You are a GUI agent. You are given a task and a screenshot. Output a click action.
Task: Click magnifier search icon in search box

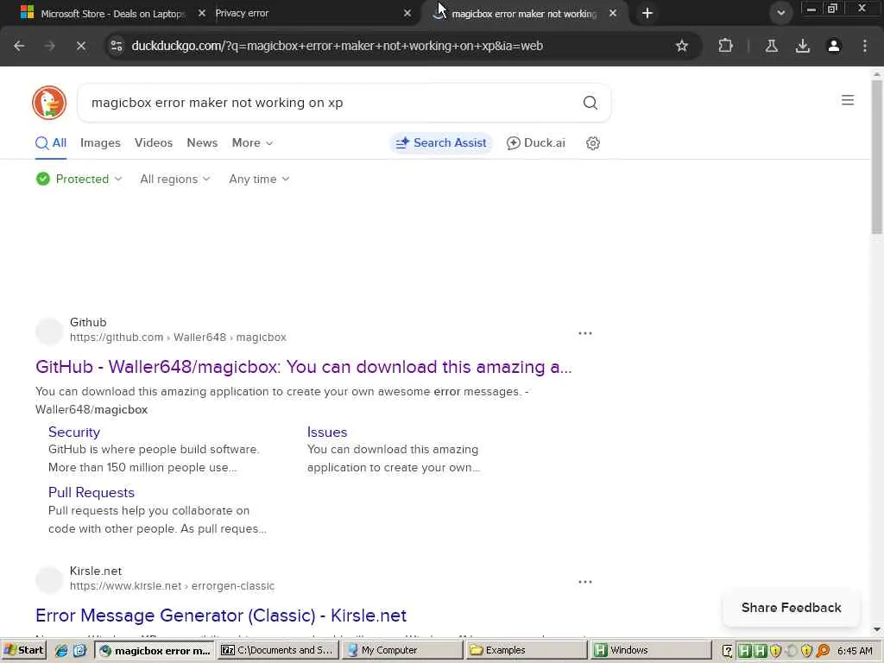click(x=590, y=103)
